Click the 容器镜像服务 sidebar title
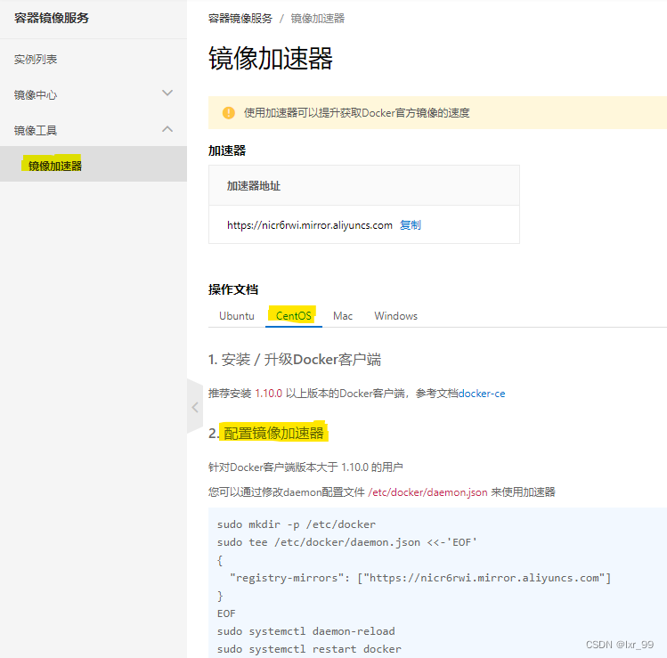The width and height of the screenshot is (667, 658). tap(52, 18)
